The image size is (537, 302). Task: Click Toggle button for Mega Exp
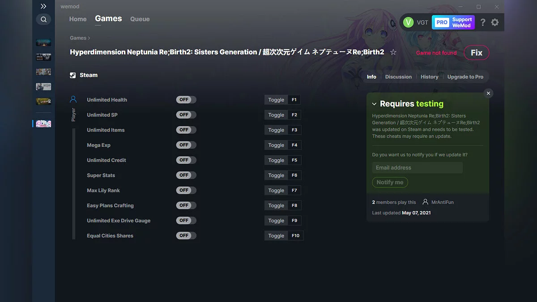tap(276, 145)
